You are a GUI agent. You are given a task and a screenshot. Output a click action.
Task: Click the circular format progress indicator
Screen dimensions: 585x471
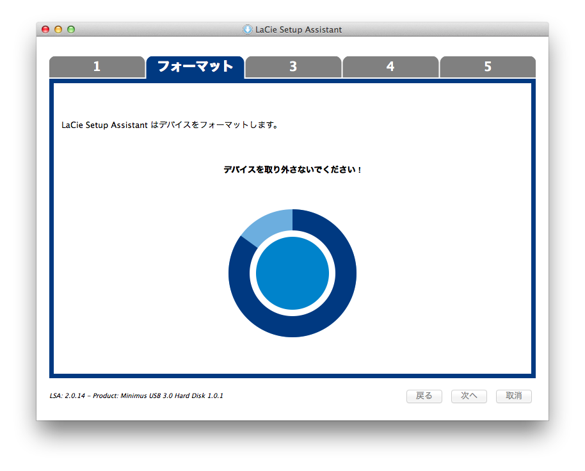(292, 273)
